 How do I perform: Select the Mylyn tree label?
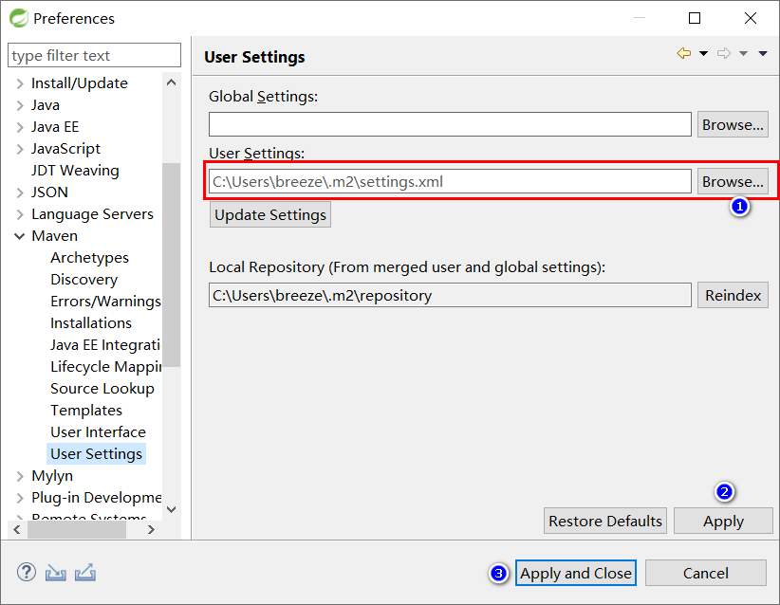[x=52, y=476]
